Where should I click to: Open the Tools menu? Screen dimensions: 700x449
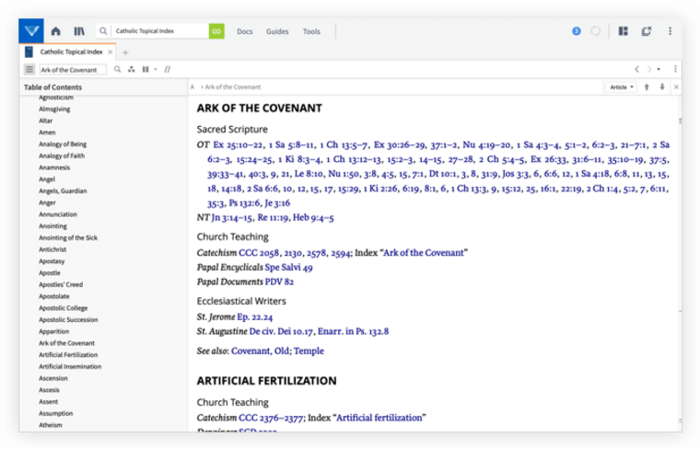[x=311, y=31]
